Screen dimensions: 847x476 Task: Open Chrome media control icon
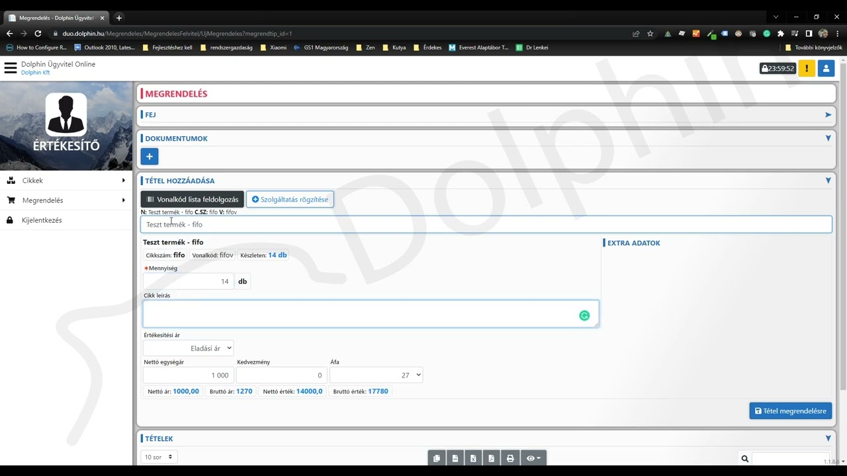(795, 34)
